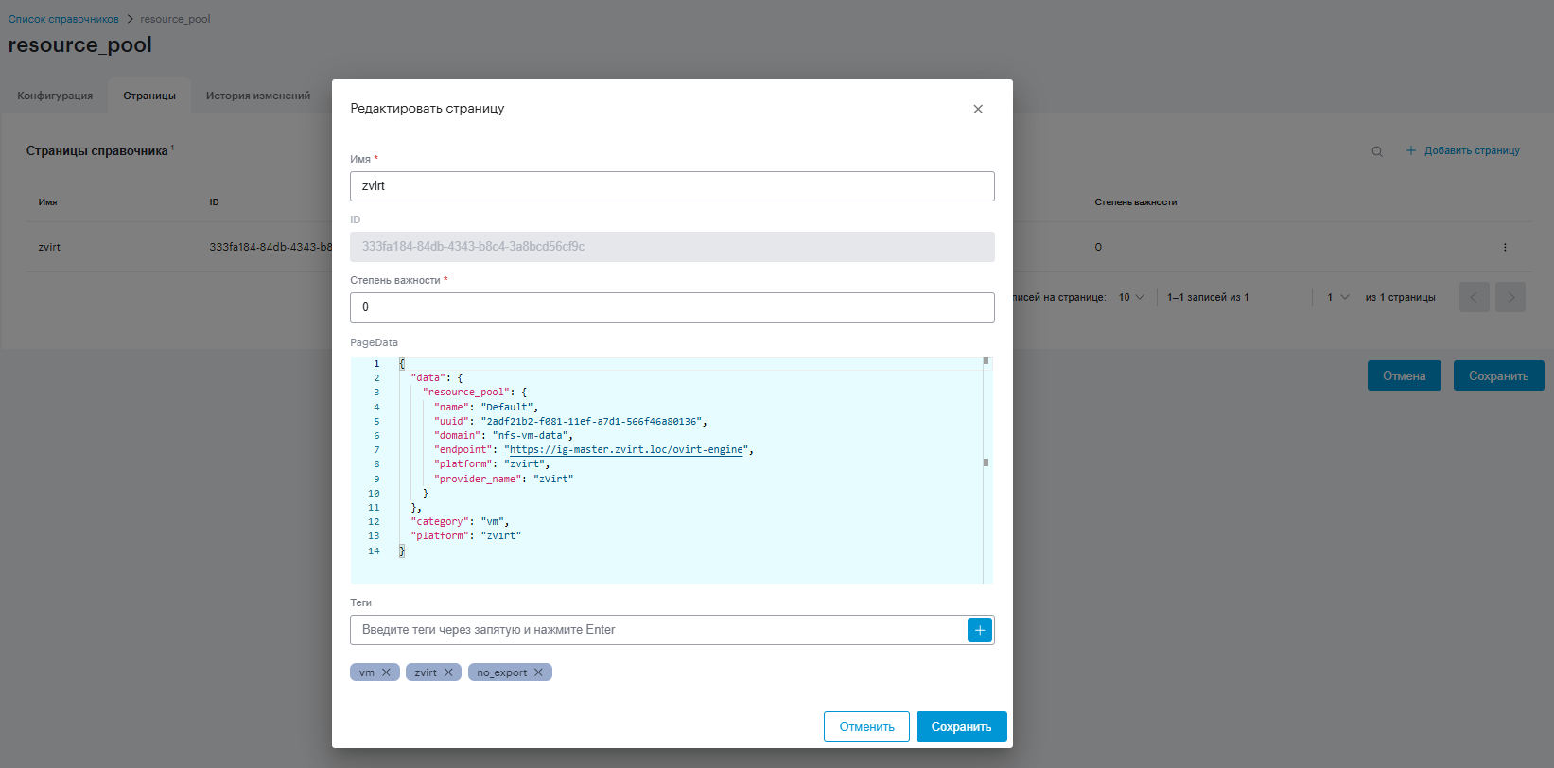Click the disabled ID field
Viewport: 1554px width, 768px height.
tap(672, 247)
